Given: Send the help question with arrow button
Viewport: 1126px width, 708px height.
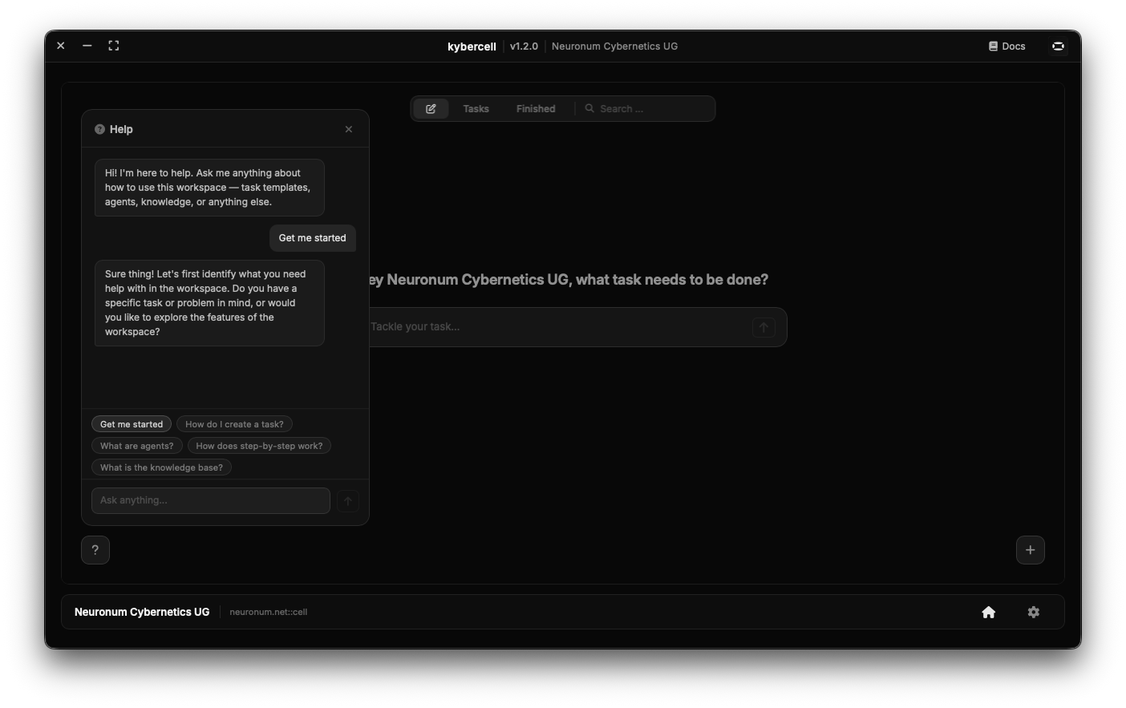Looking at the screenshot, I should [x=348, y=501].
